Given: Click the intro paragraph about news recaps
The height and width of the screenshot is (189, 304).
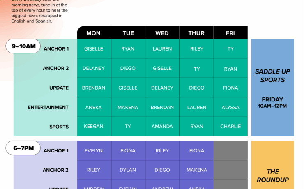Looking at the screenshot, I should pos(35,13).
